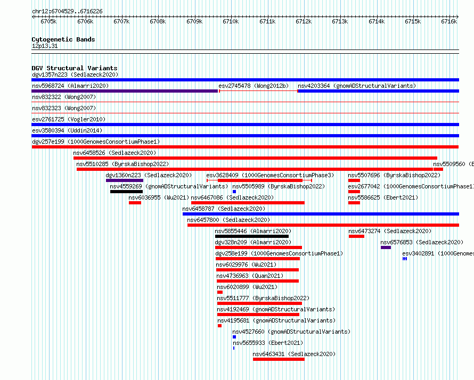The image size is (474, 380).
Task: Open the nsv4527660 (gnomADStructuralVariants) label
Action: (x=291, y=332)
